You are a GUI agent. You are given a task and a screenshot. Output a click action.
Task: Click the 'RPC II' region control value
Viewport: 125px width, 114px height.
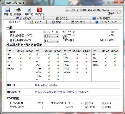coord(40,103)
